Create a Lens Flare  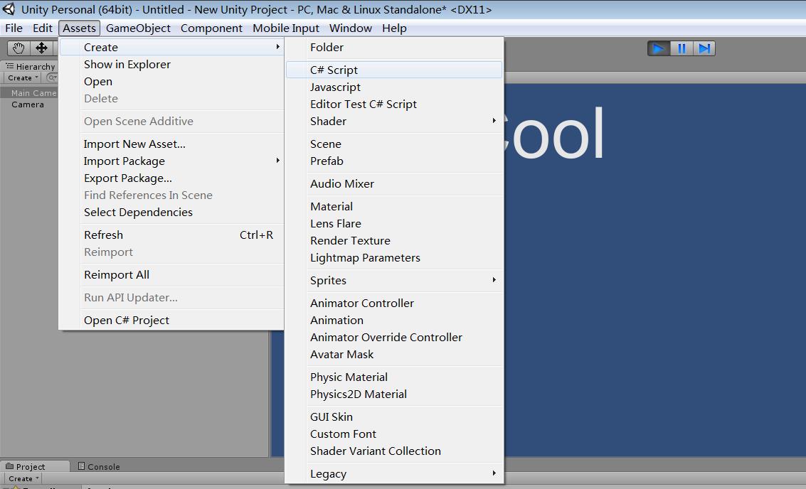(x=393, y=223)
